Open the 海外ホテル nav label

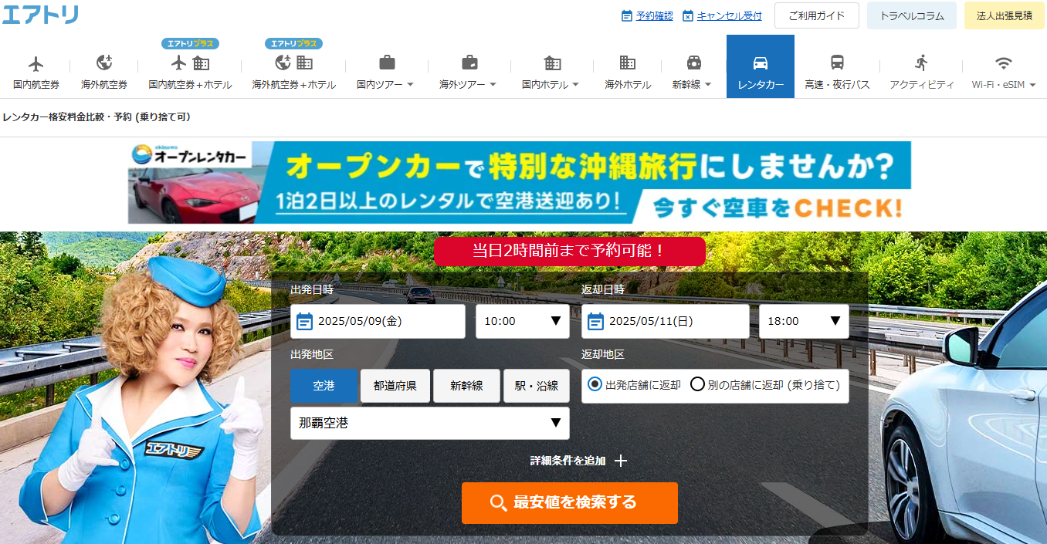click(628, 85)
